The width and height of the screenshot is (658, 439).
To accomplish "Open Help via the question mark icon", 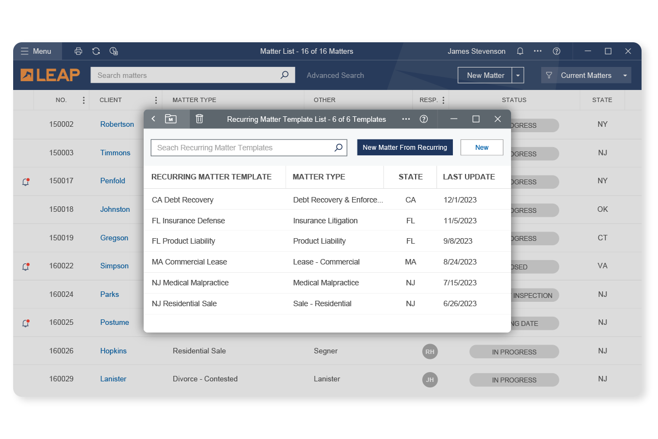I will click(x=557, y=51).
